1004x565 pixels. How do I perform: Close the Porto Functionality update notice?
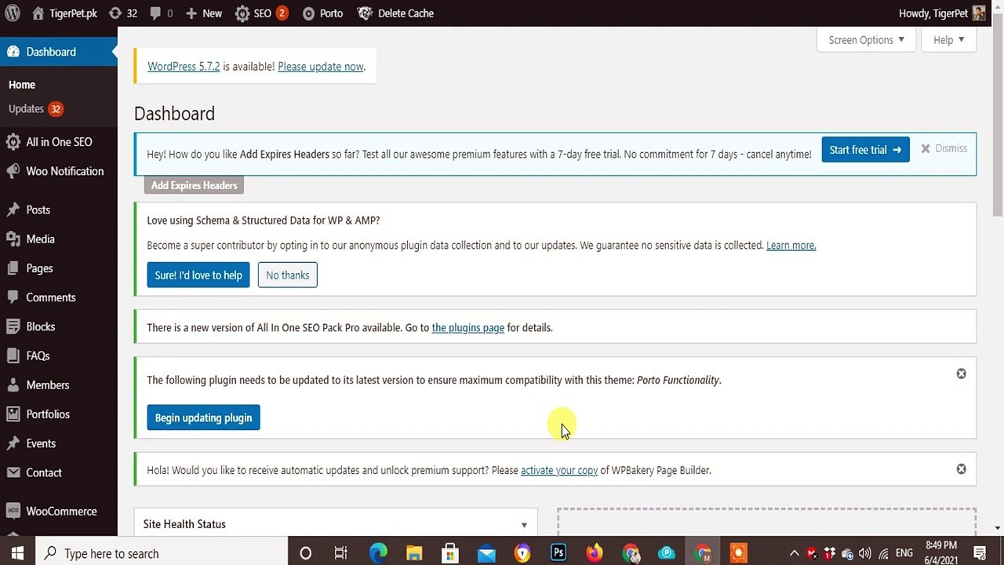pyautogui.click(x=961, y=374)
